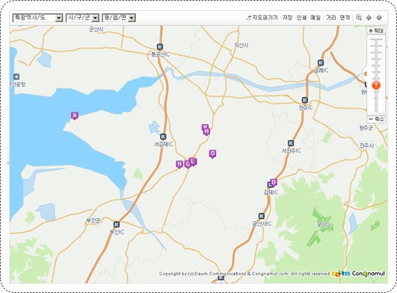Click the 축소 zoom out button
Screen dimensions: 397x293
(376, 119)
